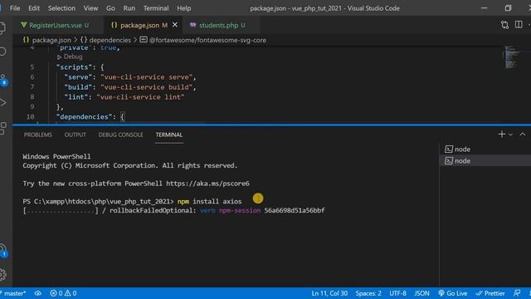531x299 pixels.
Task: Select the first node terminal instance
Action: click(485, 149)
